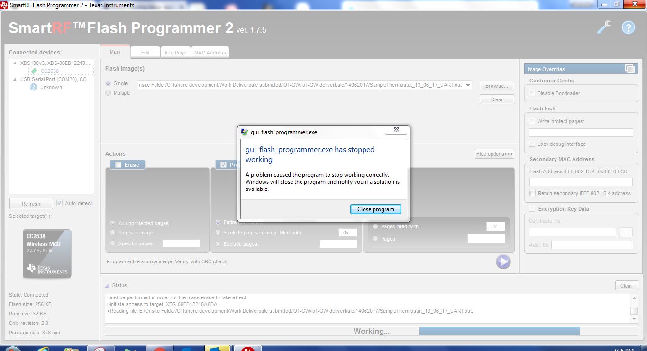The width and height of the screenshot is (647, 351).
Task: Open the Info Page tab
Action: point(175,53)
